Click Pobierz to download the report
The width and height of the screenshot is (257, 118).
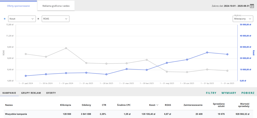[x=248, y=93]
